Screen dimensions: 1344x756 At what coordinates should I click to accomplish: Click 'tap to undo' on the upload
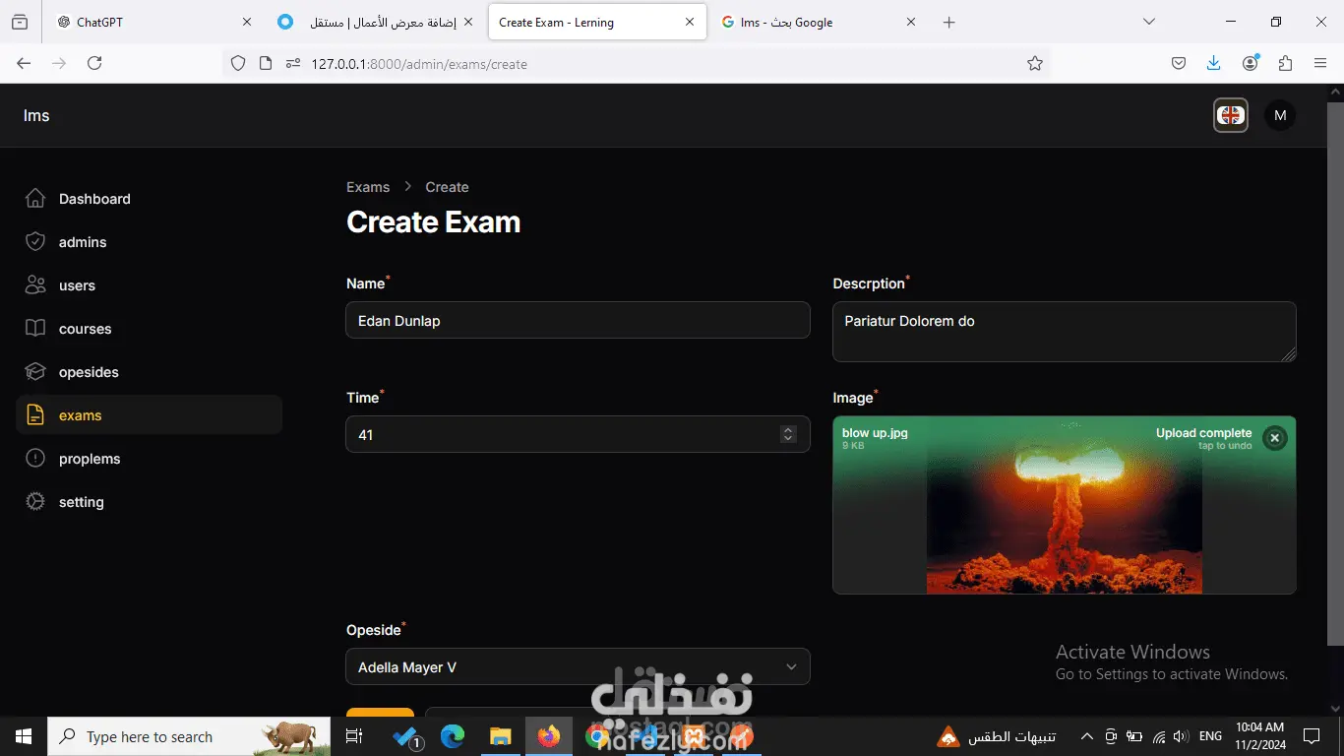click(x=1225, y=446)
